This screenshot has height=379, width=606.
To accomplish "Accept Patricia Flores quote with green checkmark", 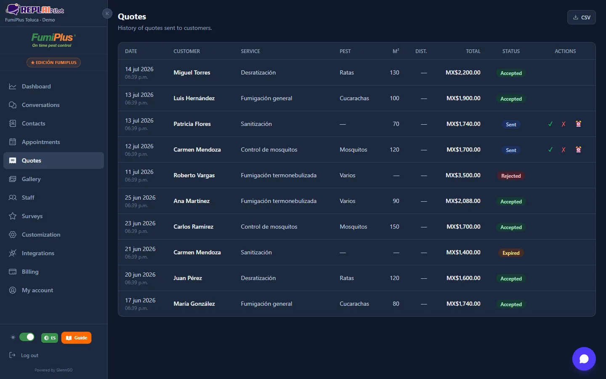I will (x=550, y=124).
